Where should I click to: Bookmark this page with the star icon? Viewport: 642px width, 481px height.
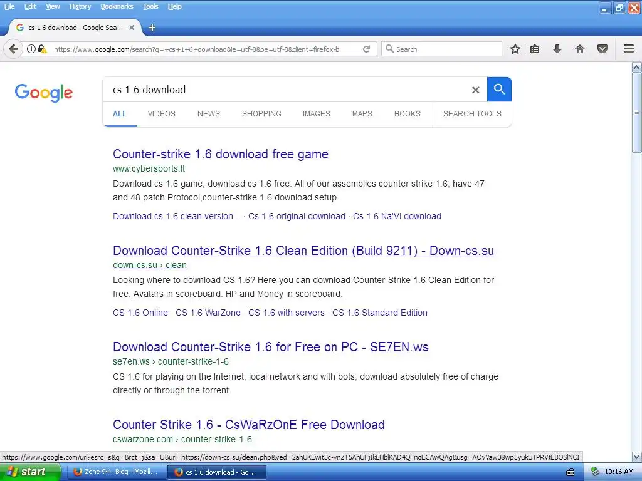coord(515,49)
